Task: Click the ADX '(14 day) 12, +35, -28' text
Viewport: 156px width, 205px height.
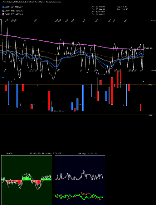Action: coord(88,153)
